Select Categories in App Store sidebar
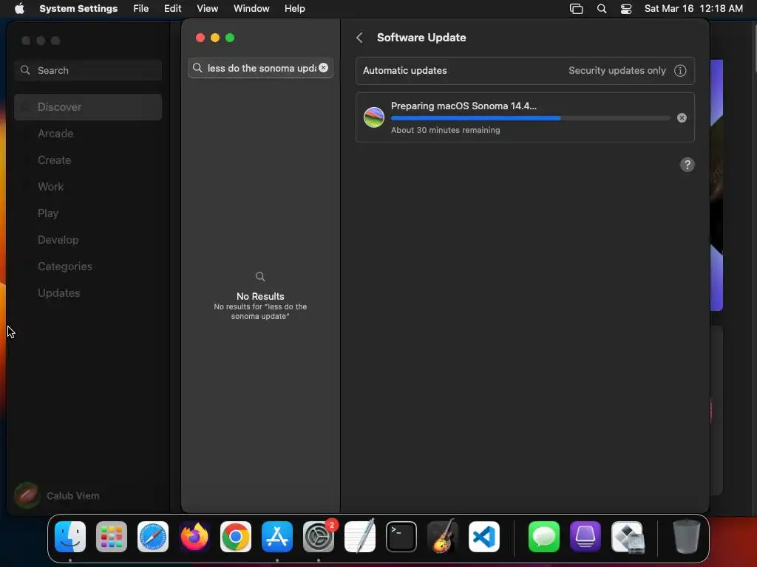 (88, 266)
